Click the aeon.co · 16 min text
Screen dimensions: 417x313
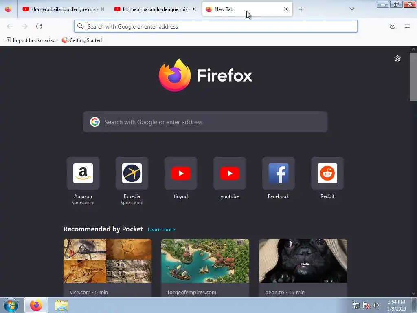[x=285, y=292]
